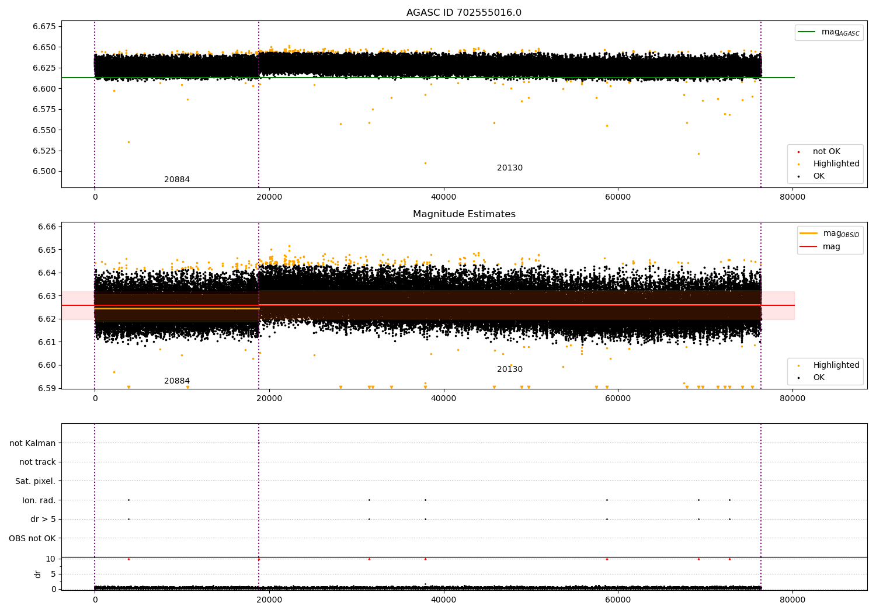Click the title 'AGASC ID 702555016.0'
Viewport: 876px width, 613px height.
464,13
